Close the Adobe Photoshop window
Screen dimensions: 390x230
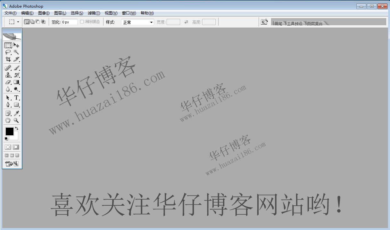382,6
